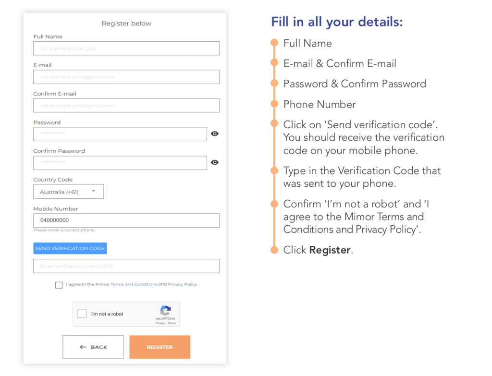Open the Terms and Conditions link
The image size is (492, 376).
click(134, 284)
